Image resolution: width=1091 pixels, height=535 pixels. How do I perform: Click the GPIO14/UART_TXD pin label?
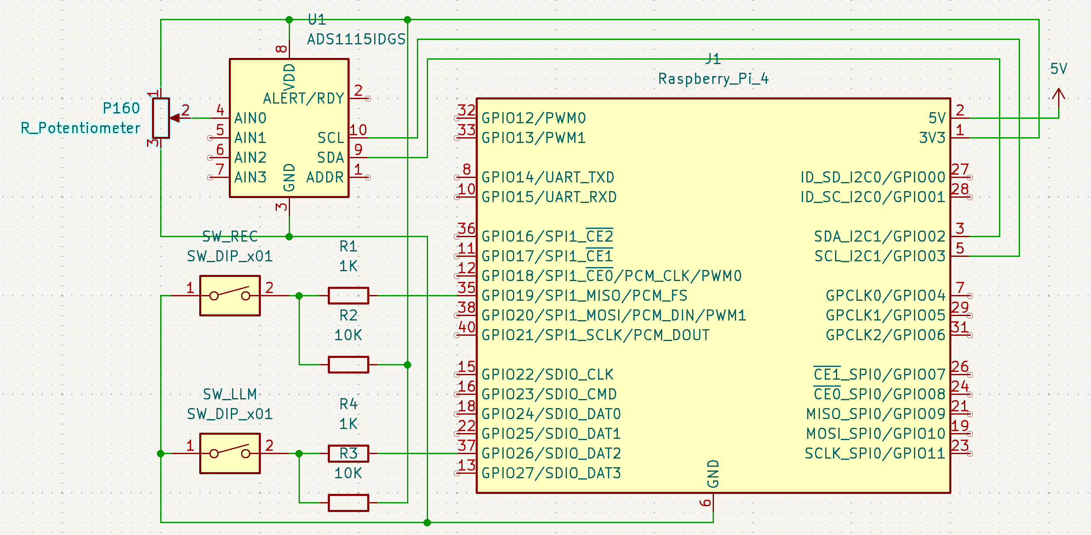point(548,177)
